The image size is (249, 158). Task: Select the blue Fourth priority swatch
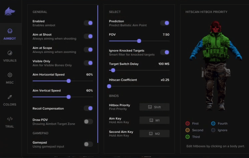click(x=213, y=124)
